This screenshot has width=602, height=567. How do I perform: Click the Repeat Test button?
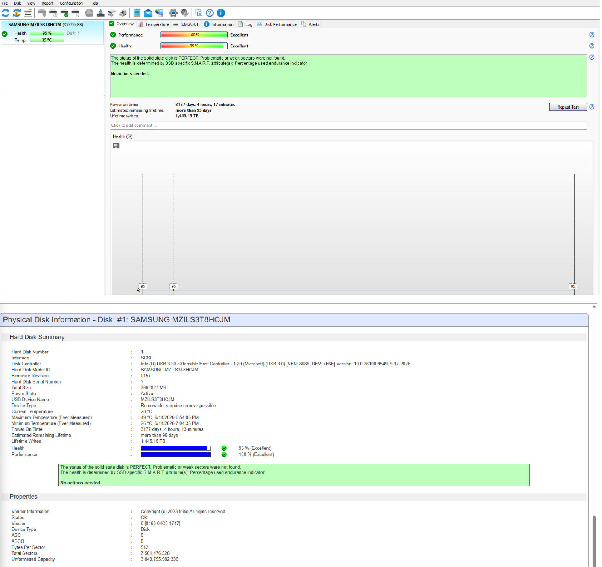[568, 107]
